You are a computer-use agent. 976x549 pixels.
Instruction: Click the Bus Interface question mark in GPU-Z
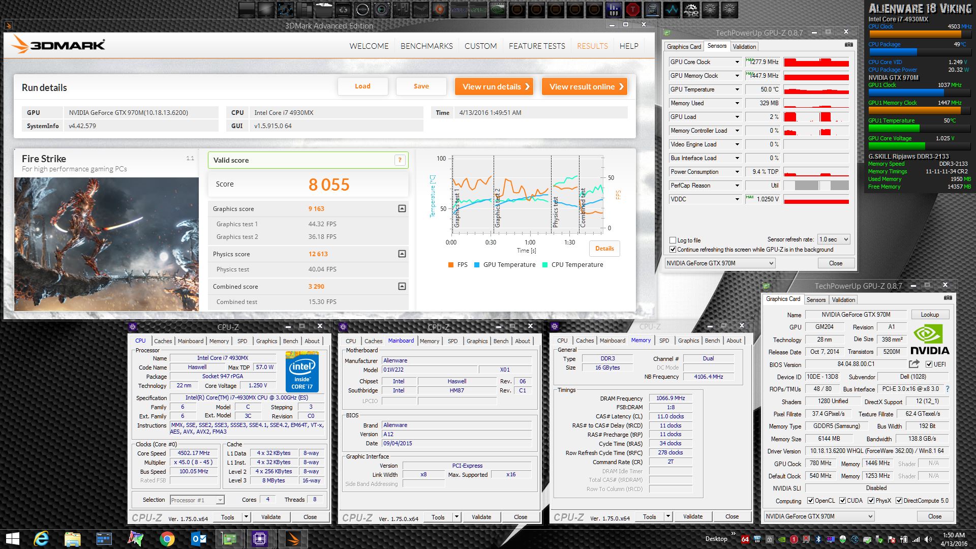tap(947, 389)
